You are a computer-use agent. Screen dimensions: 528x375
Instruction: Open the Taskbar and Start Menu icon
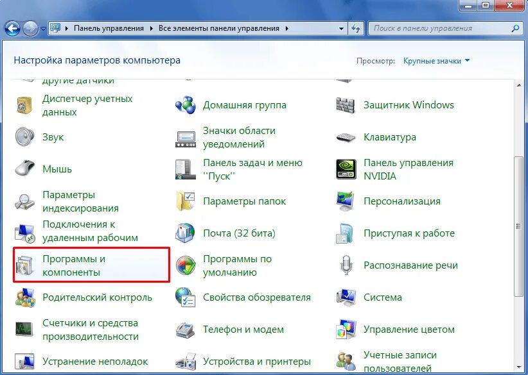pyautogui.click(x=186, y=169)
